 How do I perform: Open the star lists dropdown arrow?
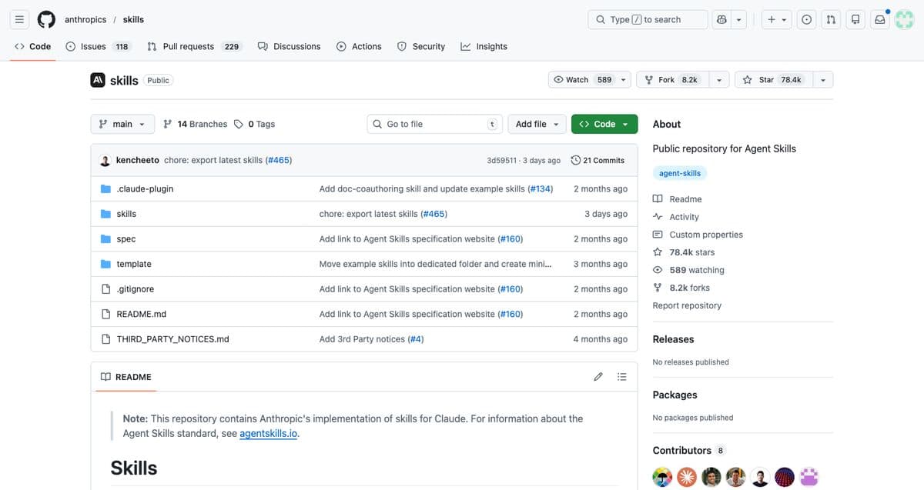click(823, 80)
